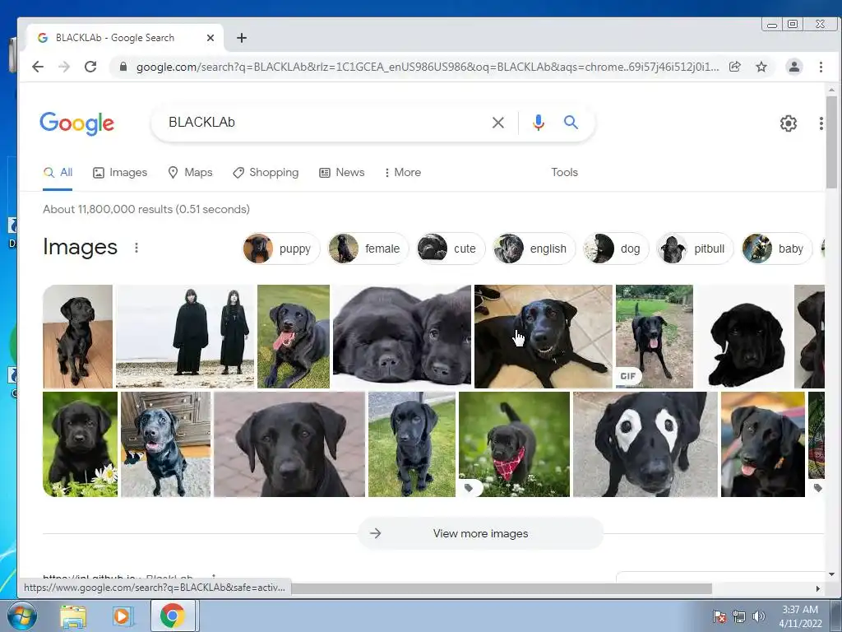
Task: Open the Windows Start menu
Action: [x=22, y=616]
